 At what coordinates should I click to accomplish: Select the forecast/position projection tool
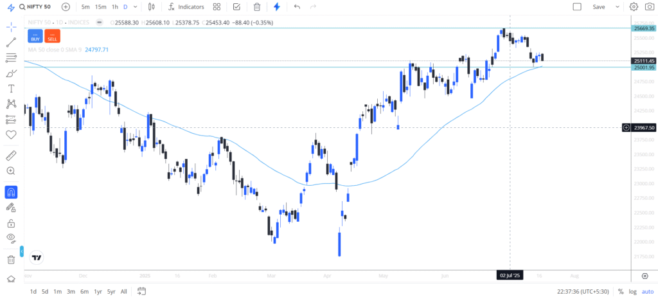[x=12, y=120]
